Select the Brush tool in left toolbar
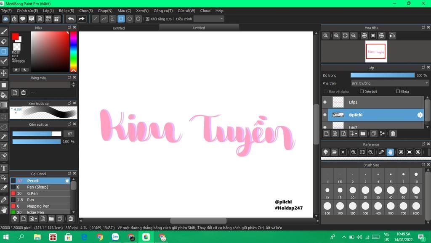The width and height of the screenshot is (431, 243). tap(4, 32)
